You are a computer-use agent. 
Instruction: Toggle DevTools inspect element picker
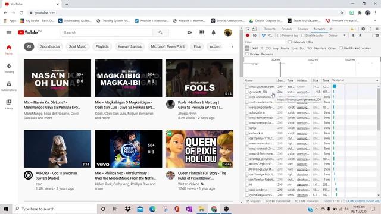(248, 29)
